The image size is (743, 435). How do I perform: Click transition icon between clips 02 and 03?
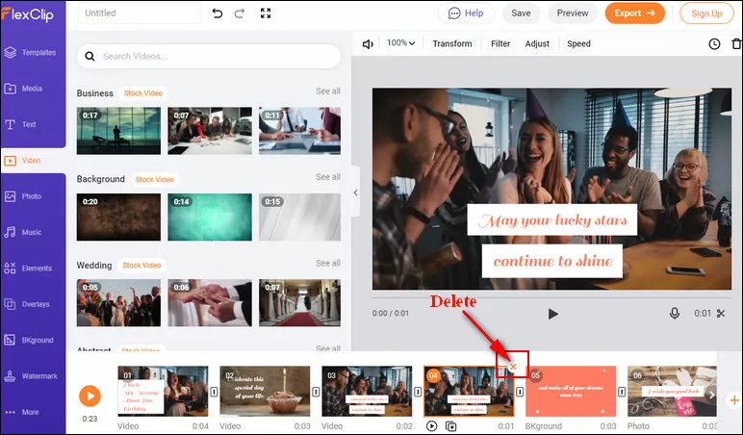[316, 392]
